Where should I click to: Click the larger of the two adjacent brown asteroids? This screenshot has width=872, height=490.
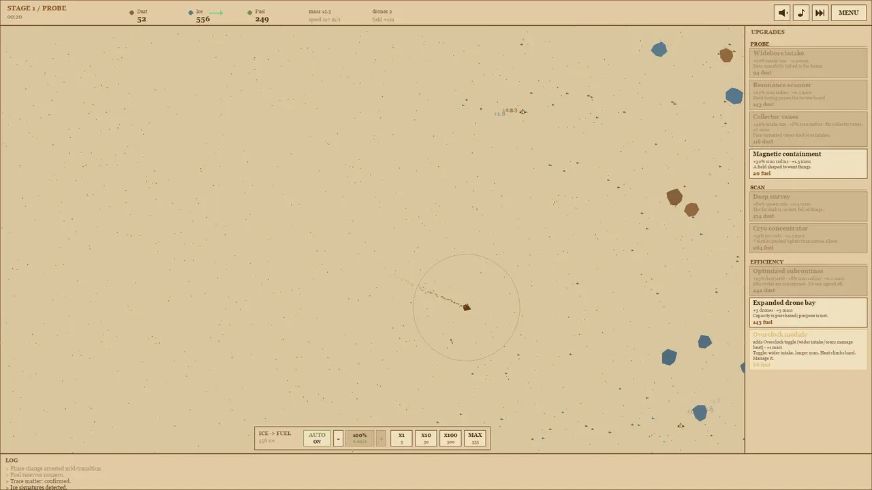point(674,197)
